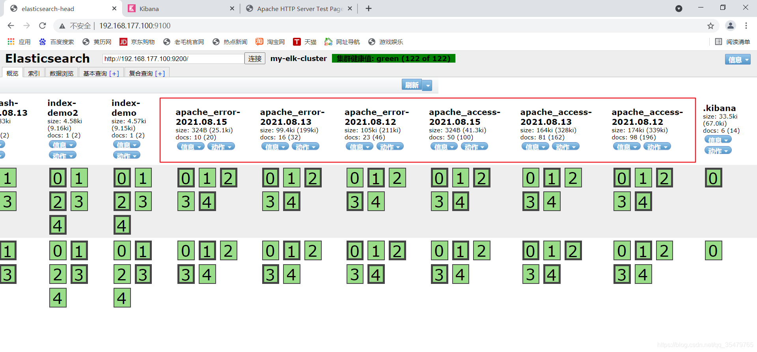This screenshot has width=757, height=352.
Task: Open the 游戏娱乐 bookmark
Action: pyautogui.click(x=385, y=42)
